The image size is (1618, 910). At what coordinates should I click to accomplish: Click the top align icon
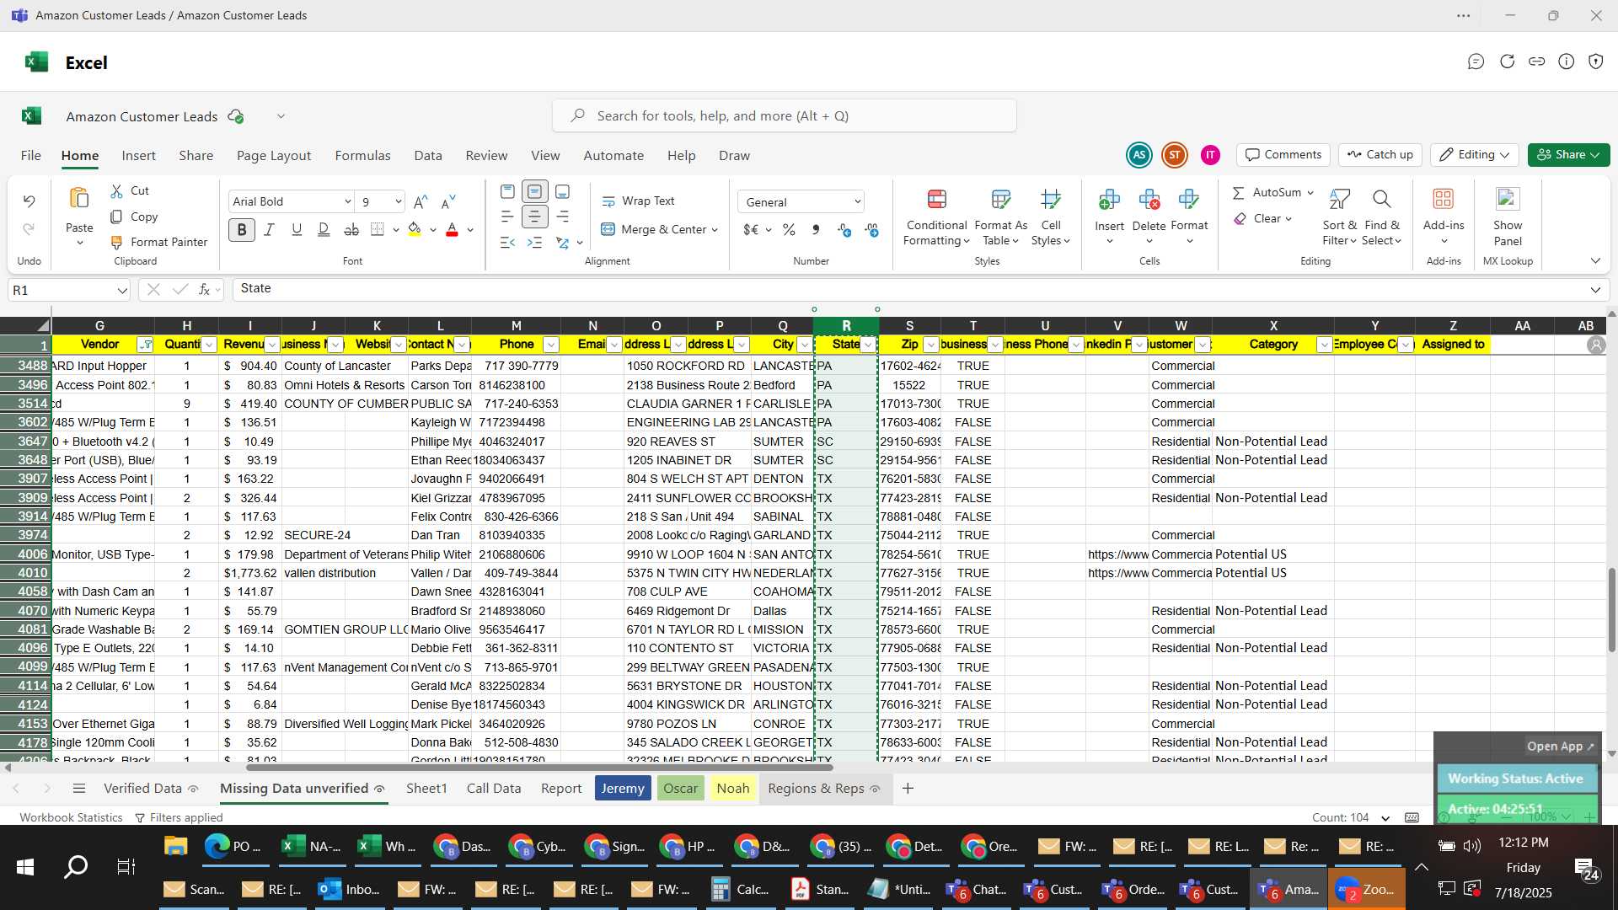click(x=507, y=192)
